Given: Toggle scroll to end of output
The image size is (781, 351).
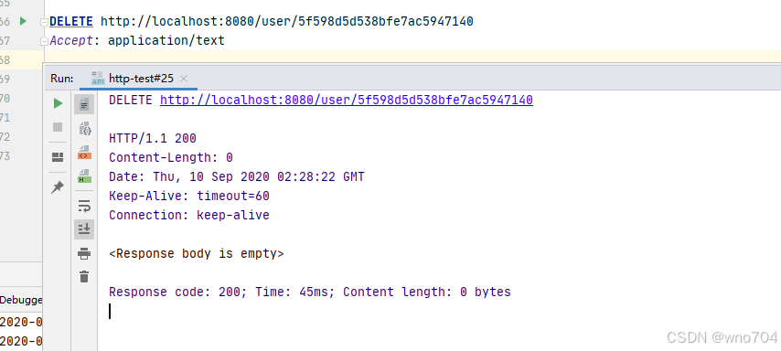Looking at the screenshot, I should pyautogui.click(x=84, y=229).
